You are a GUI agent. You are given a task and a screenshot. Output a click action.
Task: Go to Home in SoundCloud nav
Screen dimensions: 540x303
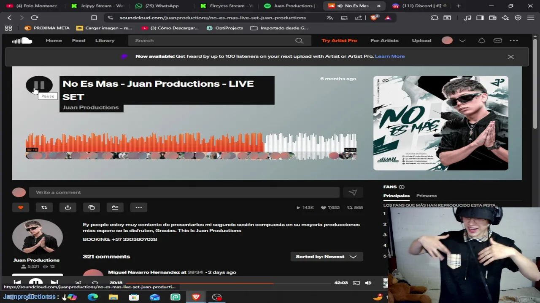pyautogui.click(x=54, y=40)
